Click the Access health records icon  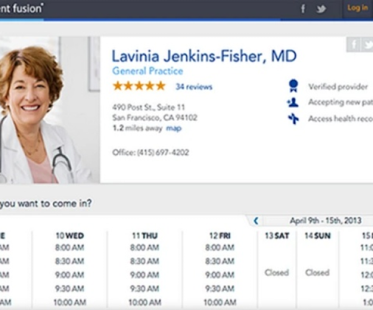pyautogui.click(x=293, y=119)
